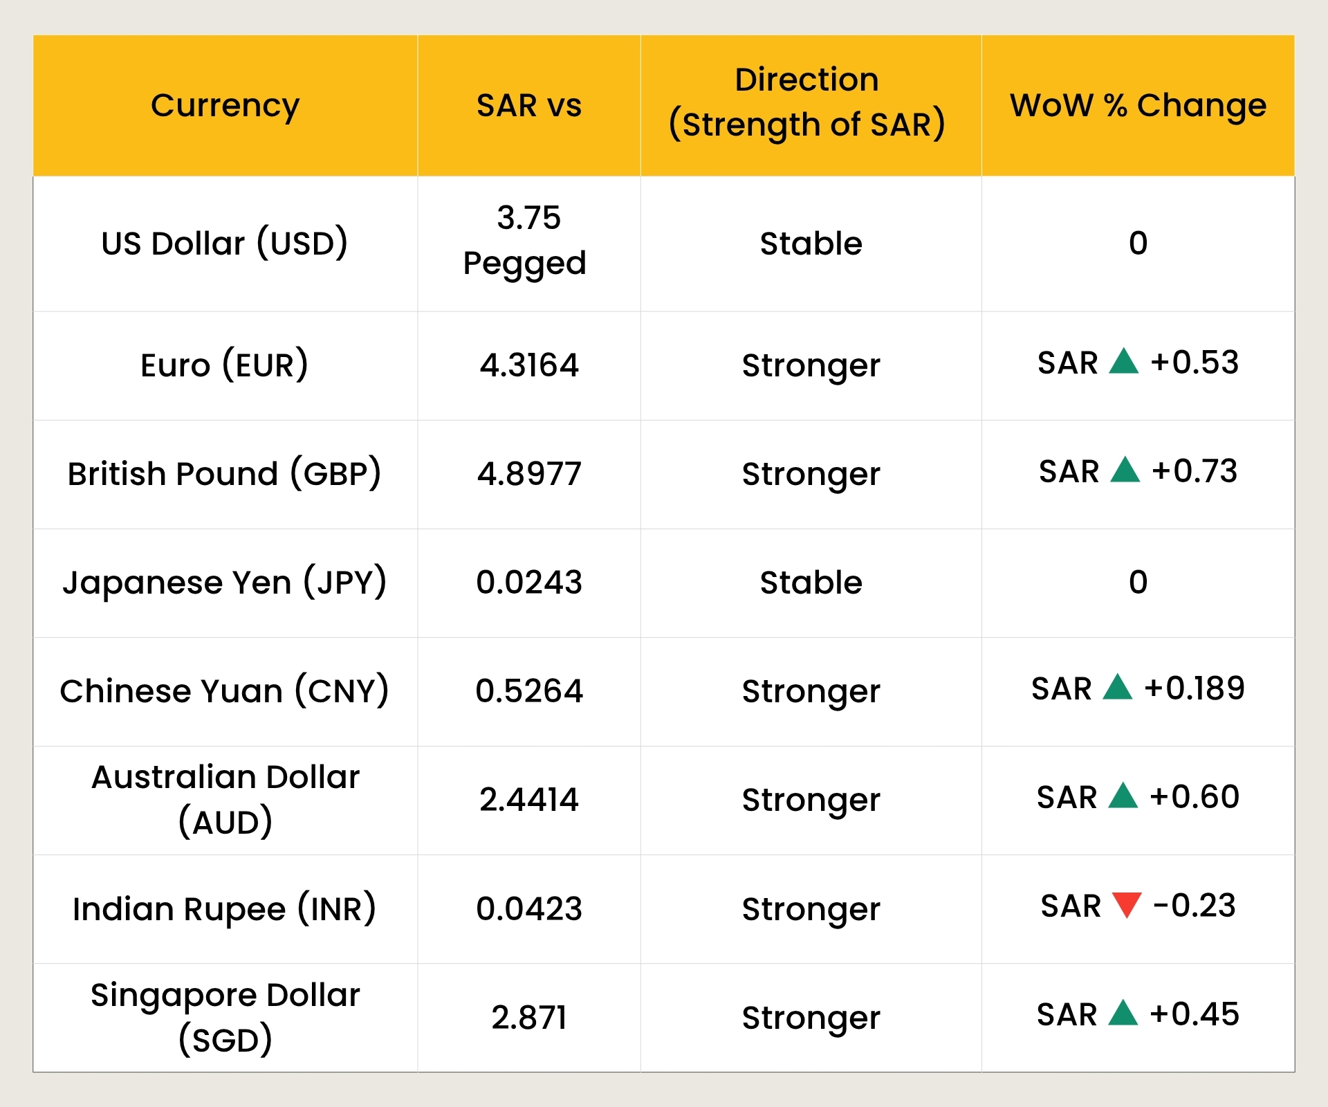Select the Euro exchange rate 4.3164
This screenshot has width=1328, height=1107.
pyautogui.click(x=528, y=365)
